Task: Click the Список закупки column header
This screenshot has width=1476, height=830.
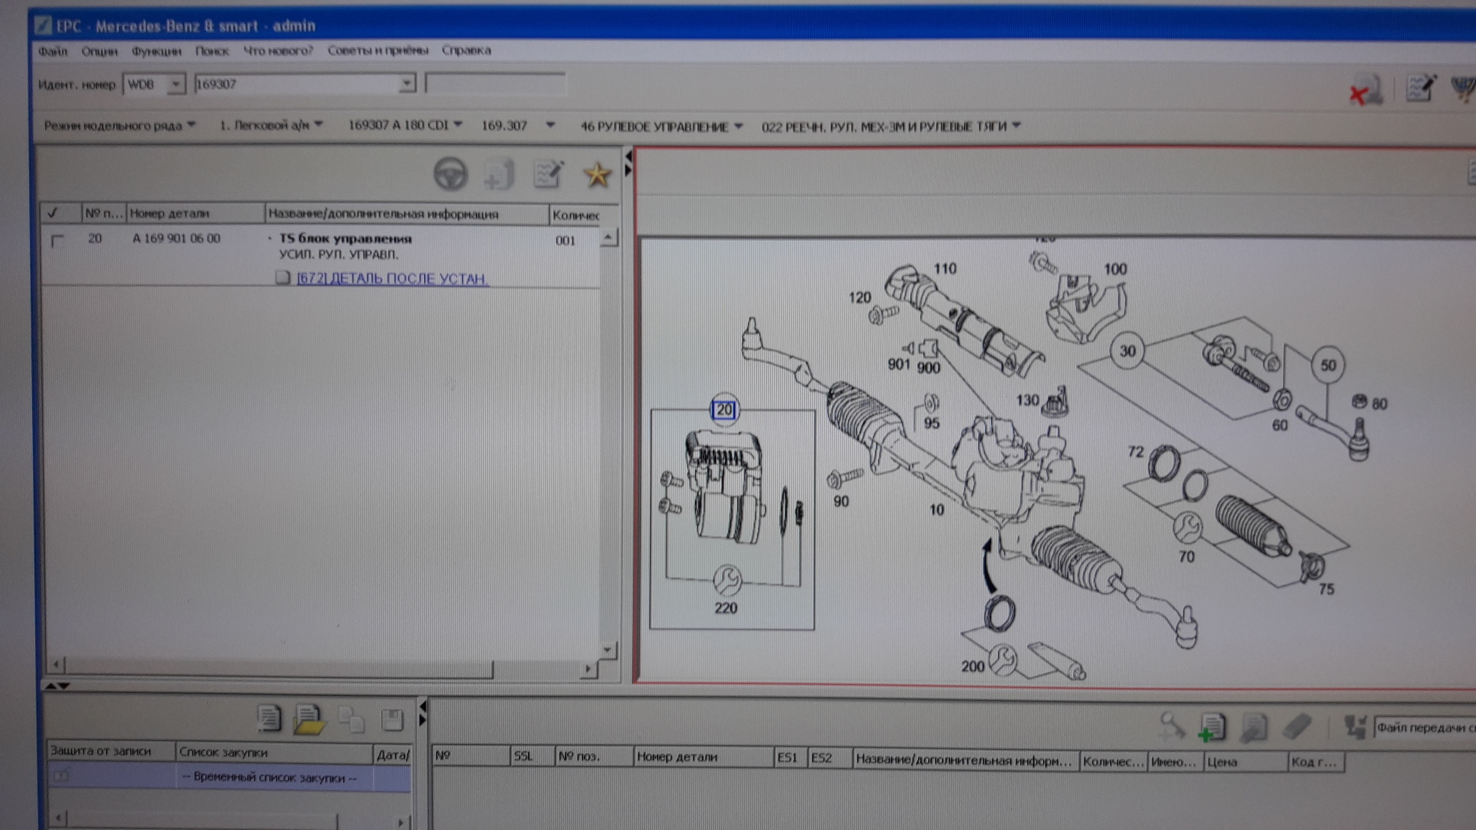Action: tap(275, 753)
